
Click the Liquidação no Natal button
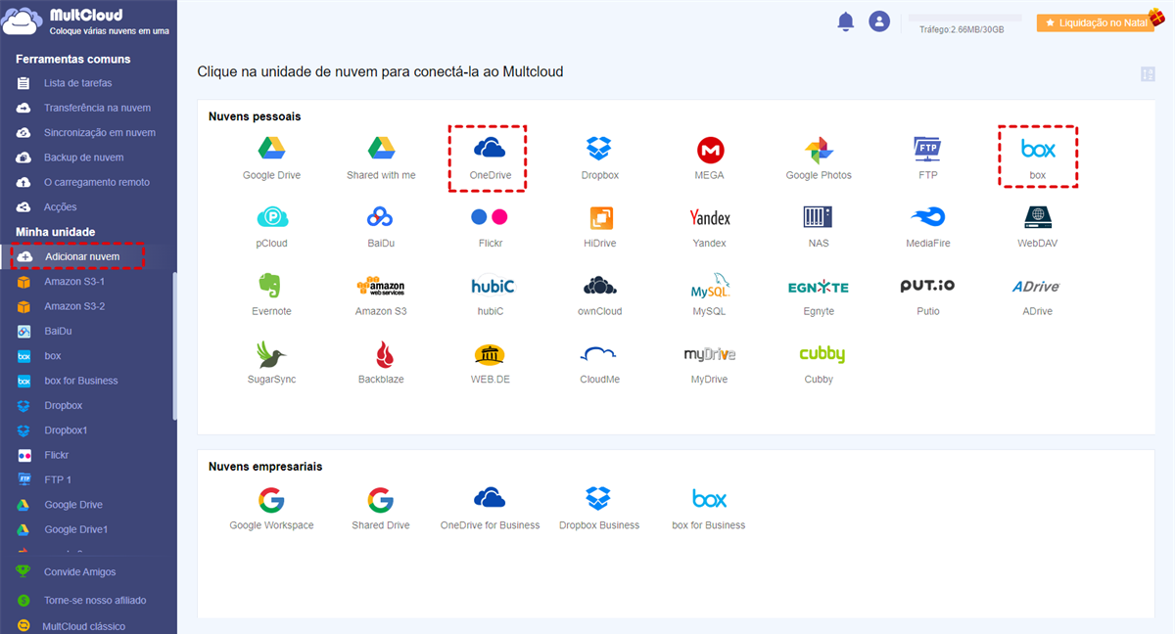1095,23
